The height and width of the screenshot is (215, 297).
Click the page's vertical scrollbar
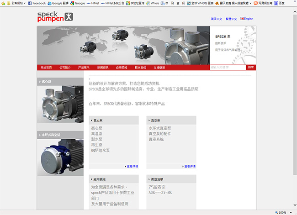(294, 91)
